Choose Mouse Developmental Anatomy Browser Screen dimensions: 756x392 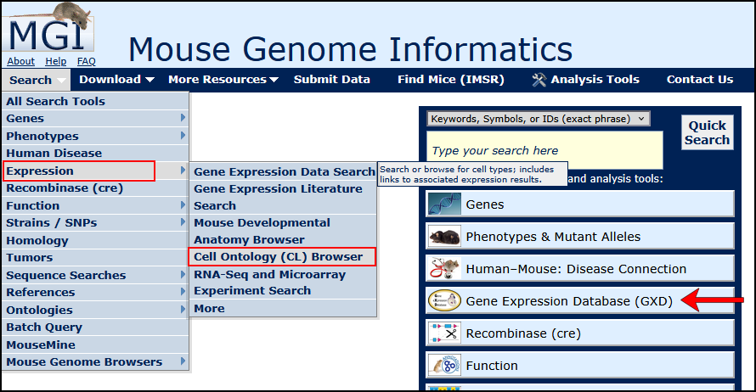[262, 231]
